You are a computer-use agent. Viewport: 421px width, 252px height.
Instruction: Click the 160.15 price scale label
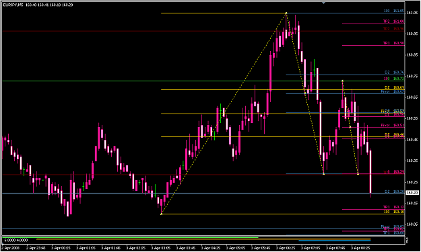(x=412, y=203)
